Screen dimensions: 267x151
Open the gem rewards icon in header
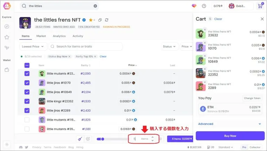coord(194,6)
